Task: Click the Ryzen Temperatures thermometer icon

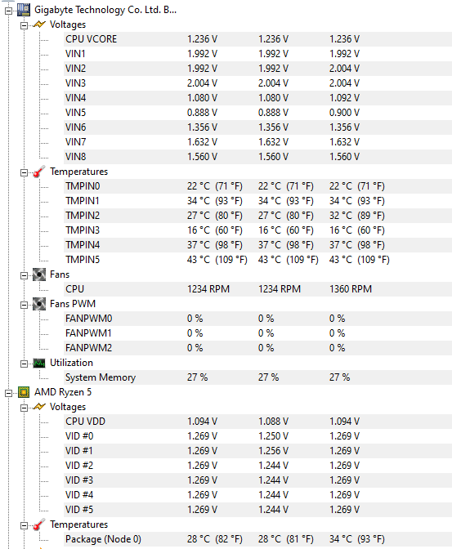Action: tap(39, 524)
